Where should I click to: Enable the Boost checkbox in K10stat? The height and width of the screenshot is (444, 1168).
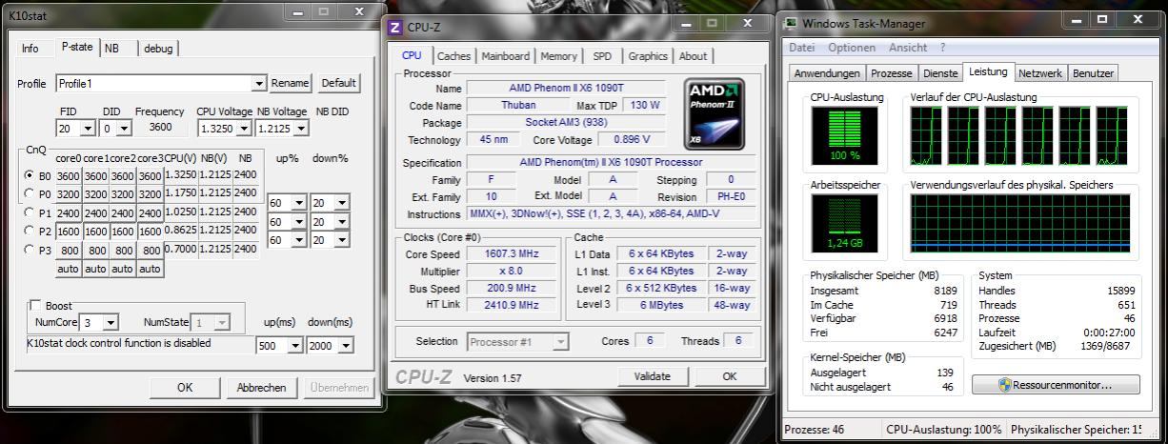pyautogui.click(x=37, y=306)
